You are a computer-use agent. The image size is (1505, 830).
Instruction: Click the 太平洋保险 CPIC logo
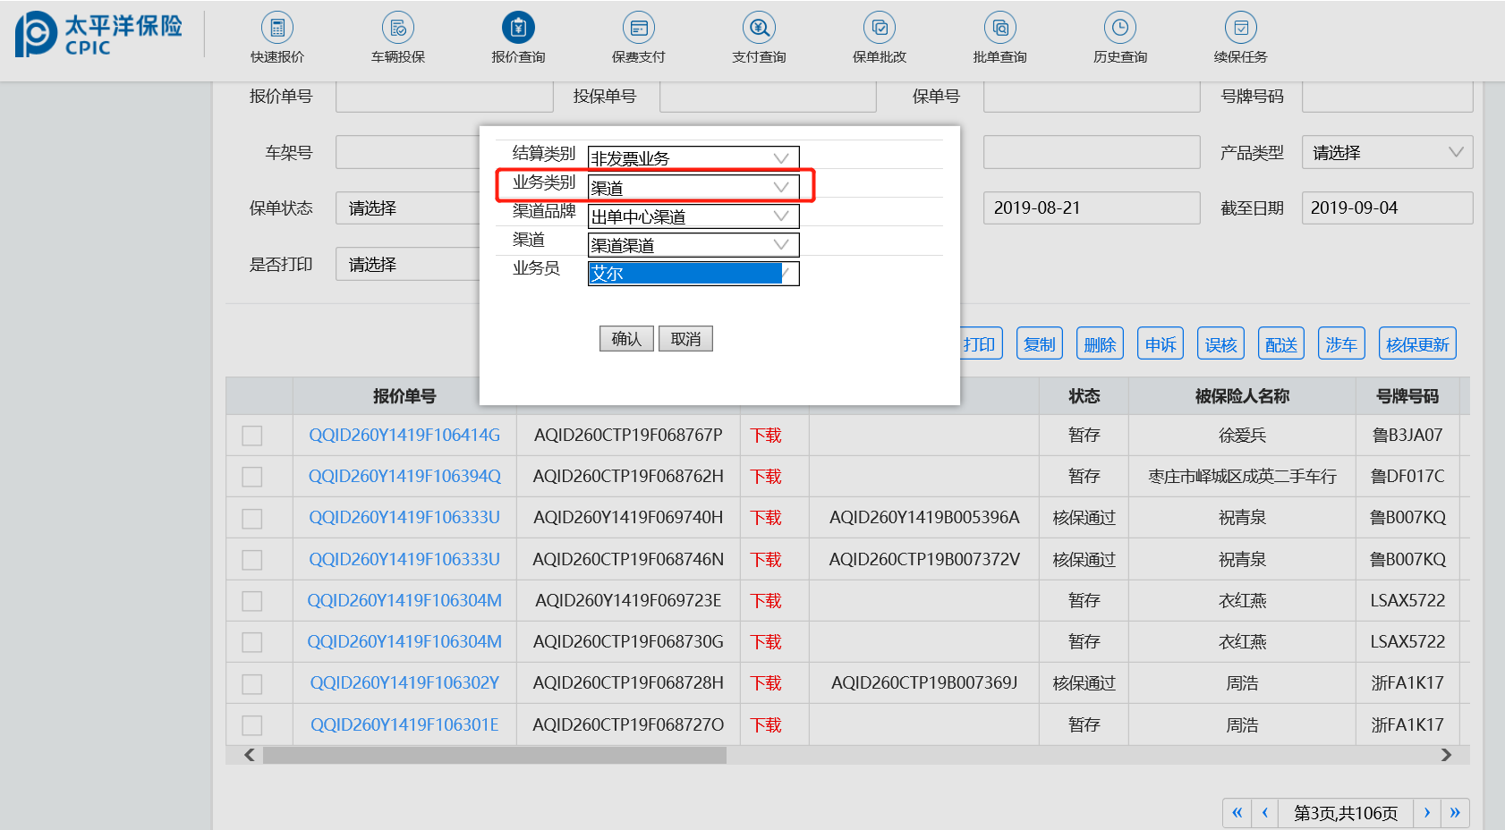pos(98,34)
